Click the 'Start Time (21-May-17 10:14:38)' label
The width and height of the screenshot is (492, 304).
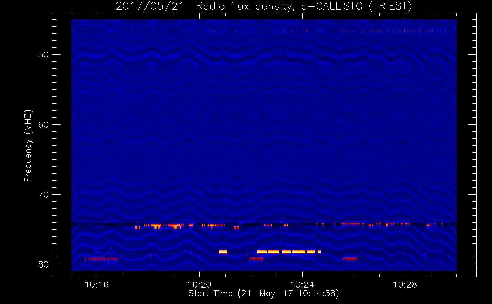click(x=264, y=294)
